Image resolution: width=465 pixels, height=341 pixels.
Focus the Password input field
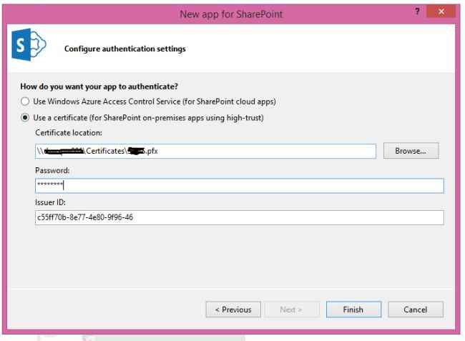[240, 186]
